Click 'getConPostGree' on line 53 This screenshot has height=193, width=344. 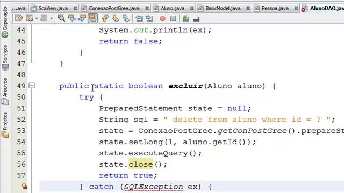252,131
